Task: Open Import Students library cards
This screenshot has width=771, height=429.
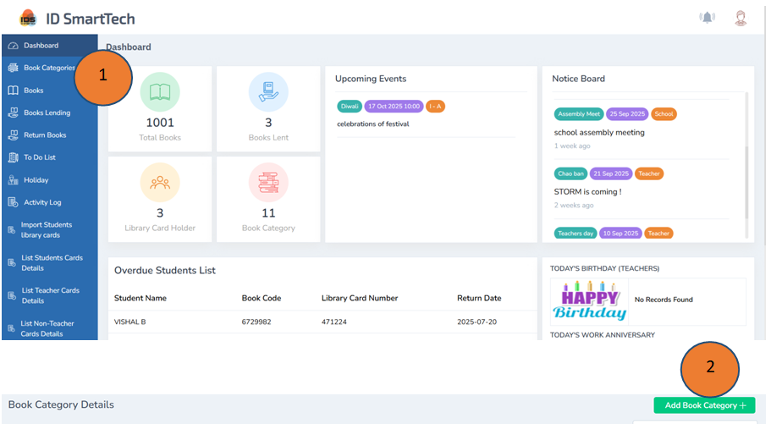Action: pos(47,230)
